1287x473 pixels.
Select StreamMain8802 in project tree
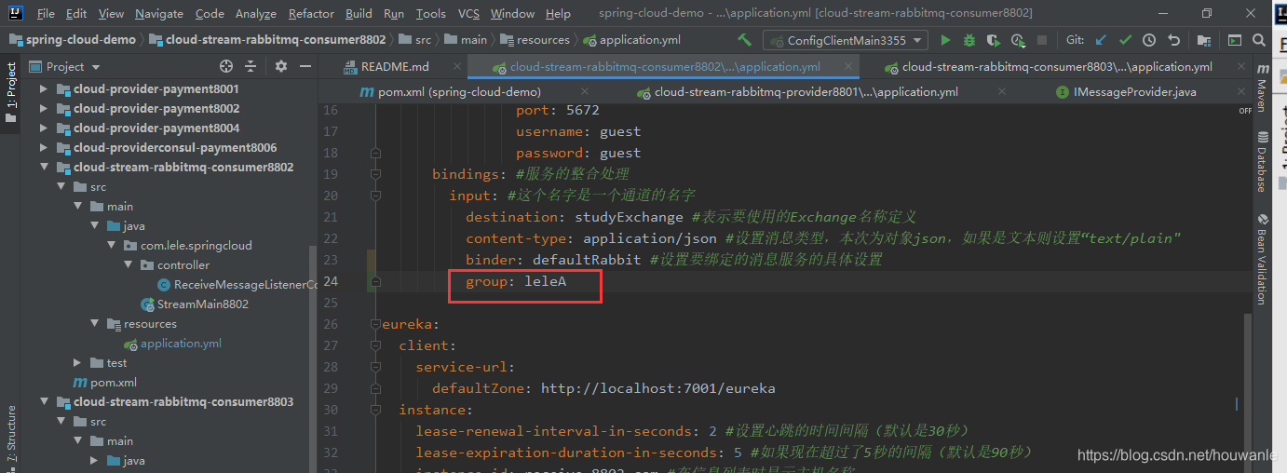click(x=195, y=304)
